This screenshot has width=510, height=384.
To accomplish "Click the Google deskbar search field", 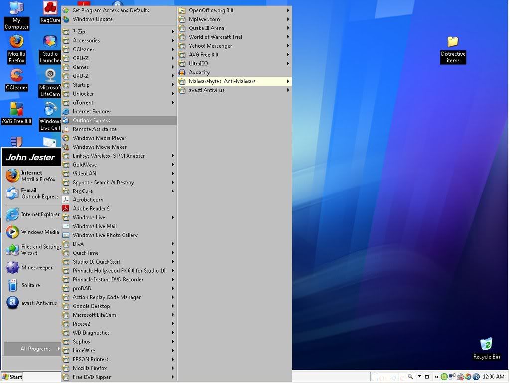I will click(x=388, y=377).
